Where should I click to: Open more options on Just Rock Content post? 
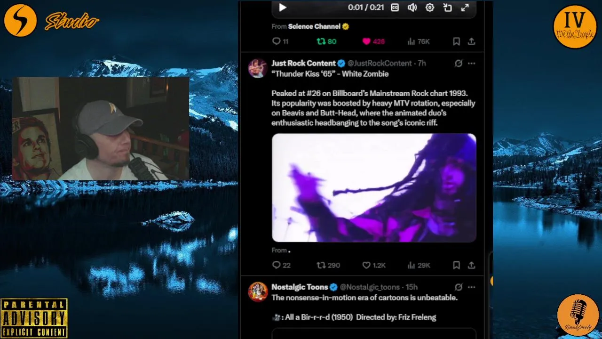click(471, 63)
